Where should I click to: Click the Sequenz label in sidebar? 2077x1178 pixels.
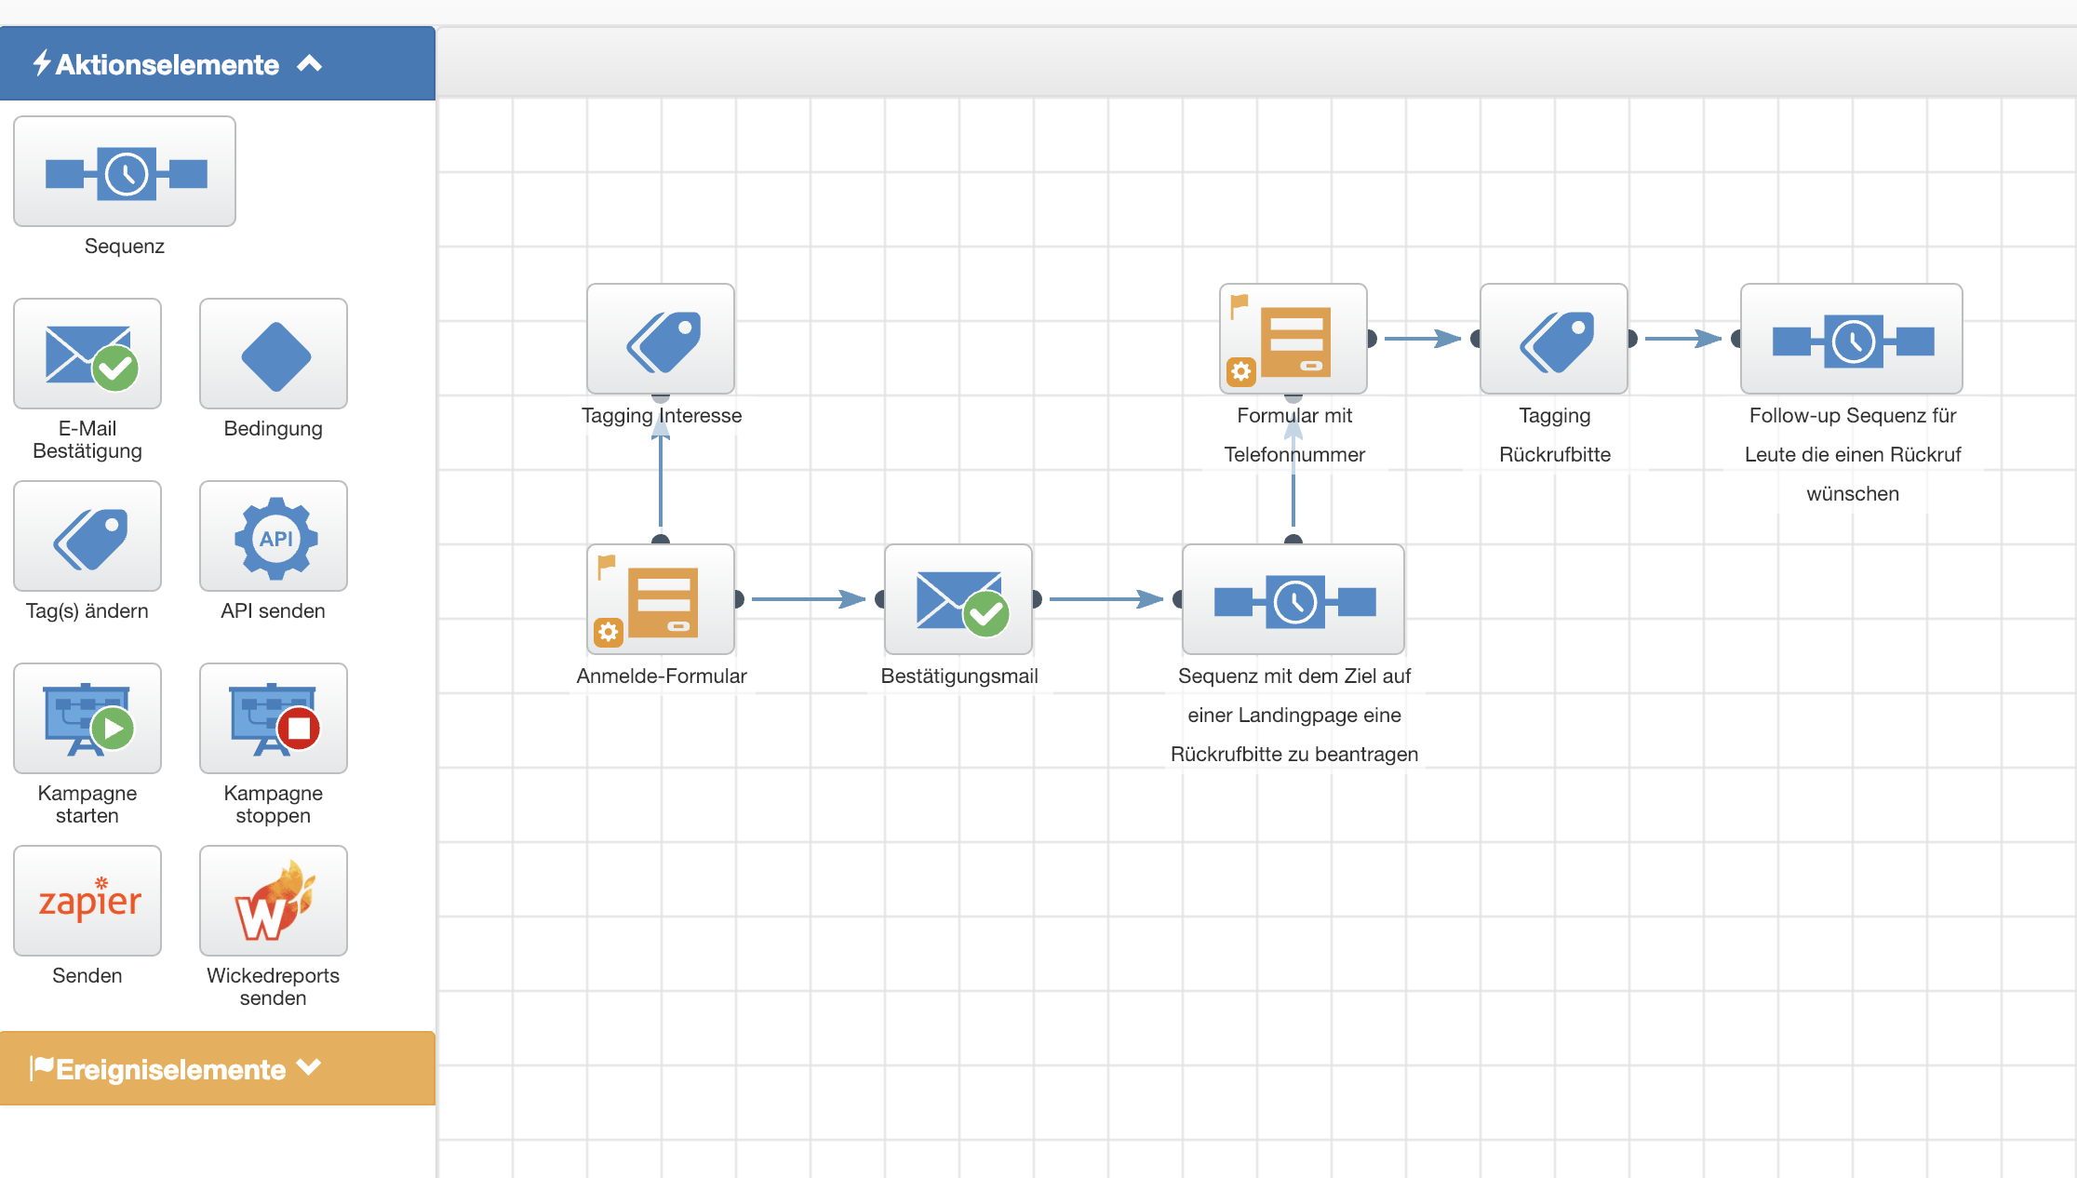pyautogui.click(x=125, y=246)
